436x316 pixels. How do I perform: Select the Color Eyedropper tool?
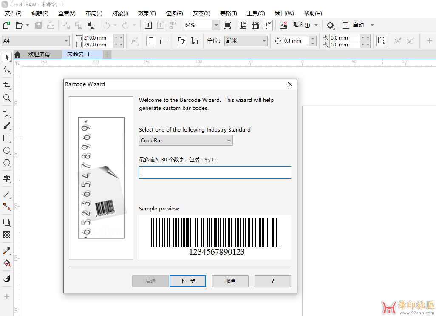point(7,250)
